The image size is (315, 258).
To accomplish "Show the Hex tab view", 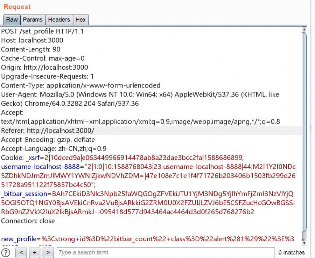I will [80, 20].
